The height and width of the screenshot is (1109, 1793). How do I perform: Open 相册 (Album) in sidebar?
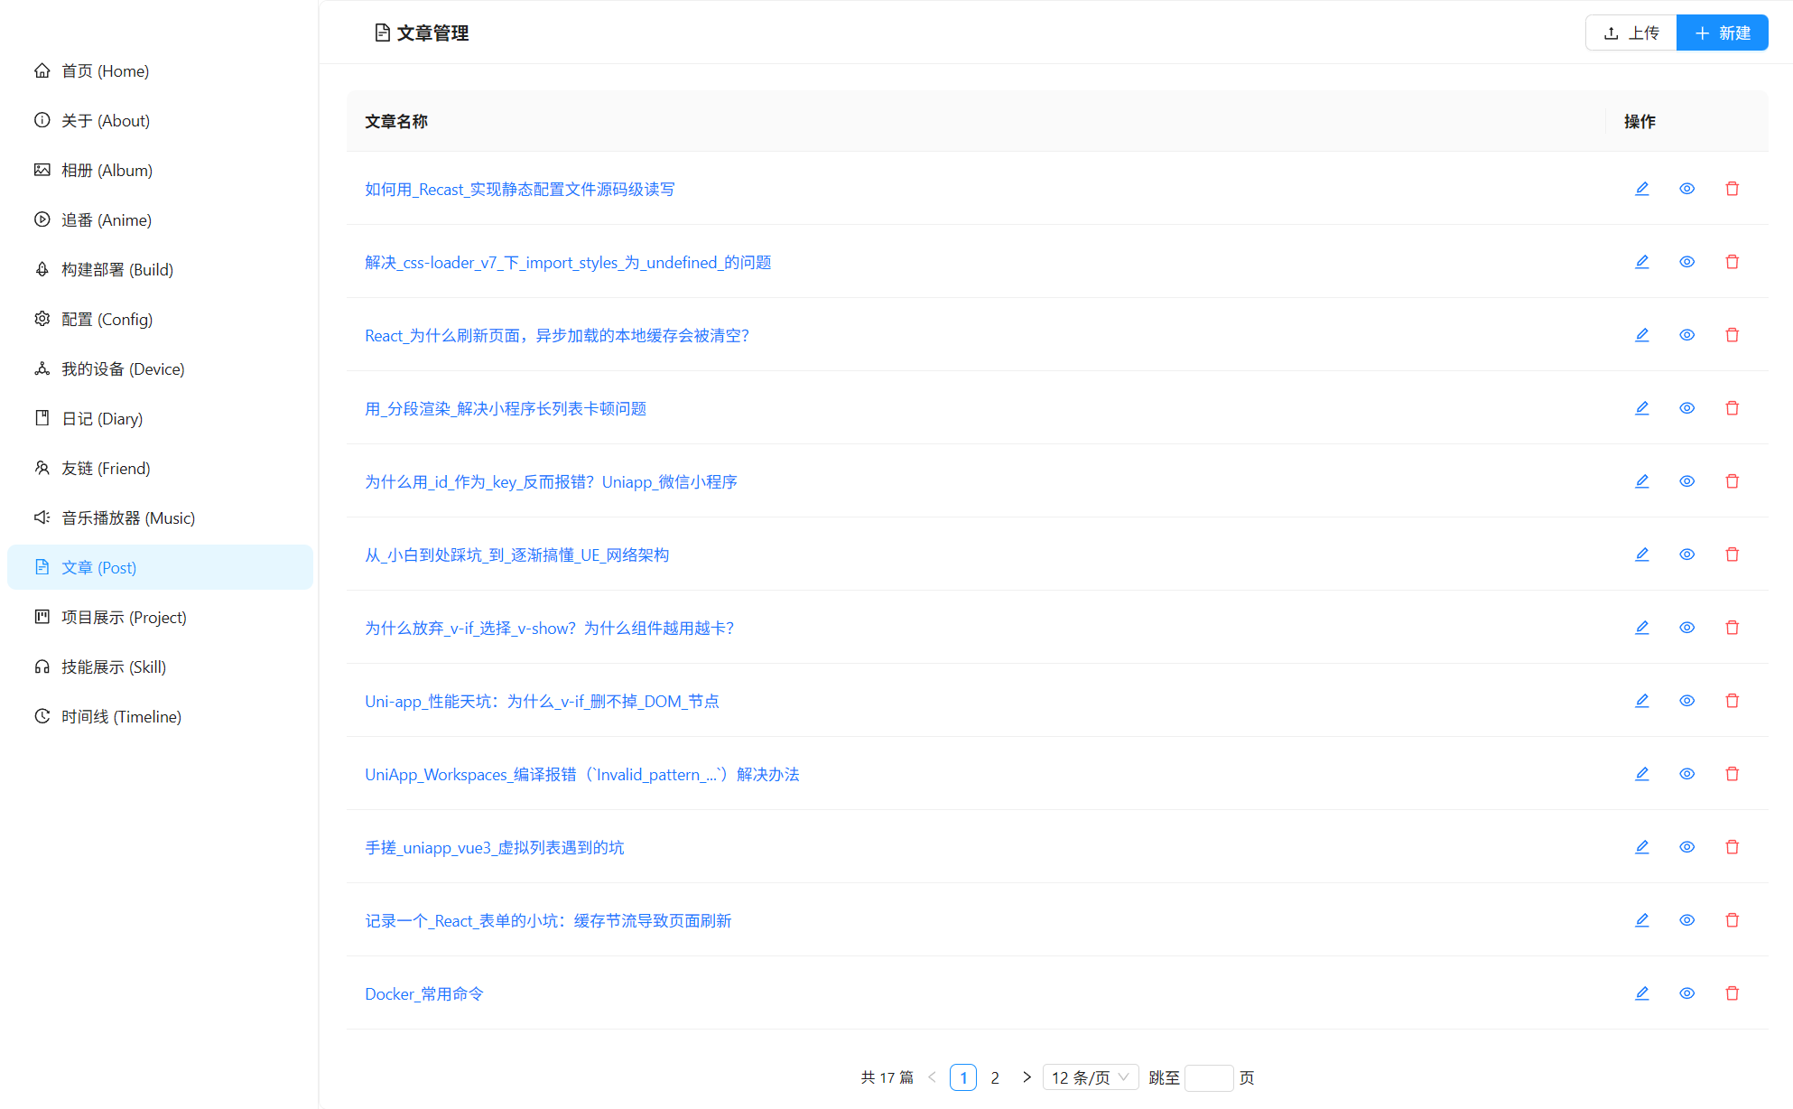(x=160, y=170)
